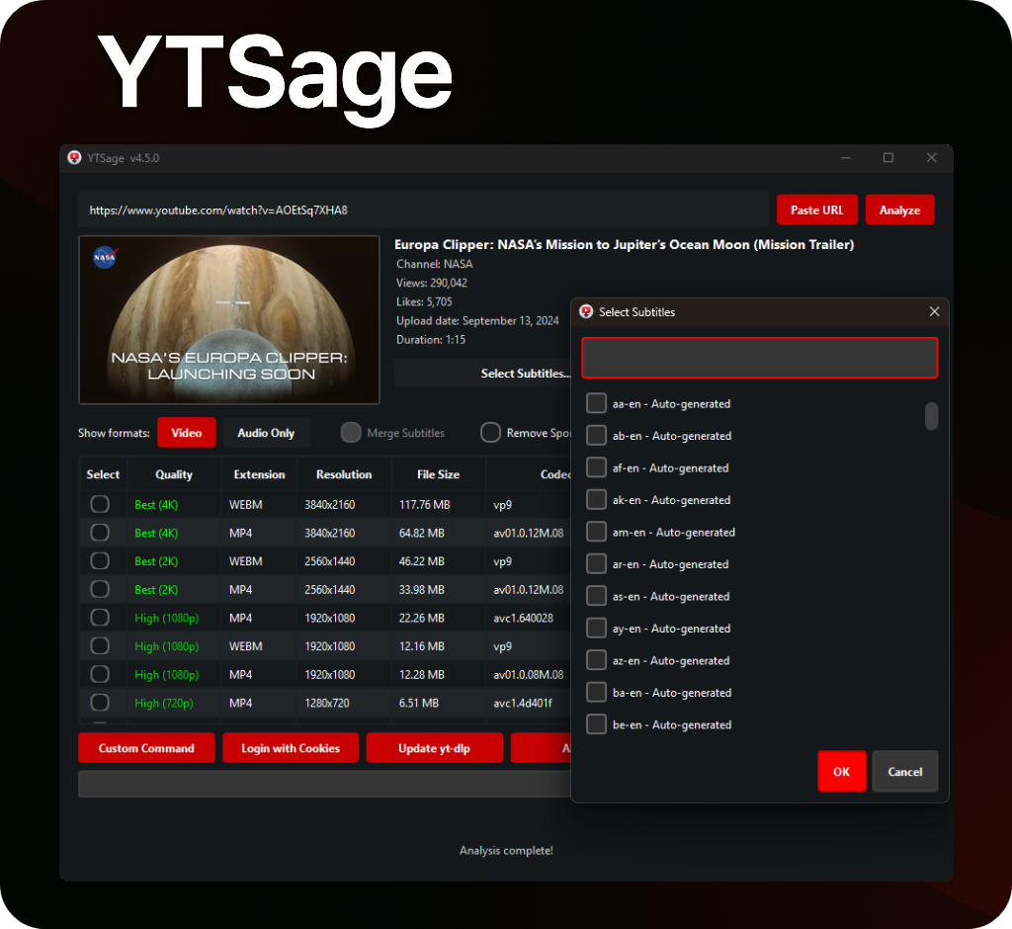Image resolution: width=1012 pixels, height=929 pixels.
Task: Cancel the subtitle selection dialog
Action: [905, 772]
